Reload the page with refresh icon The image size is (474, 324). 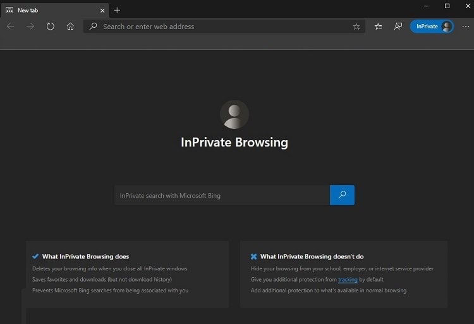click(50, 27)
